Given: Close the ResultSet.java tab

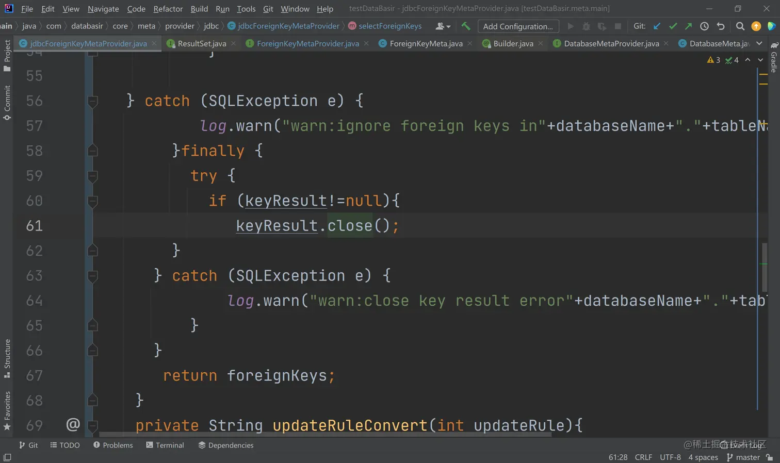Looking at the screenshot, I should (x=233, y=43).
